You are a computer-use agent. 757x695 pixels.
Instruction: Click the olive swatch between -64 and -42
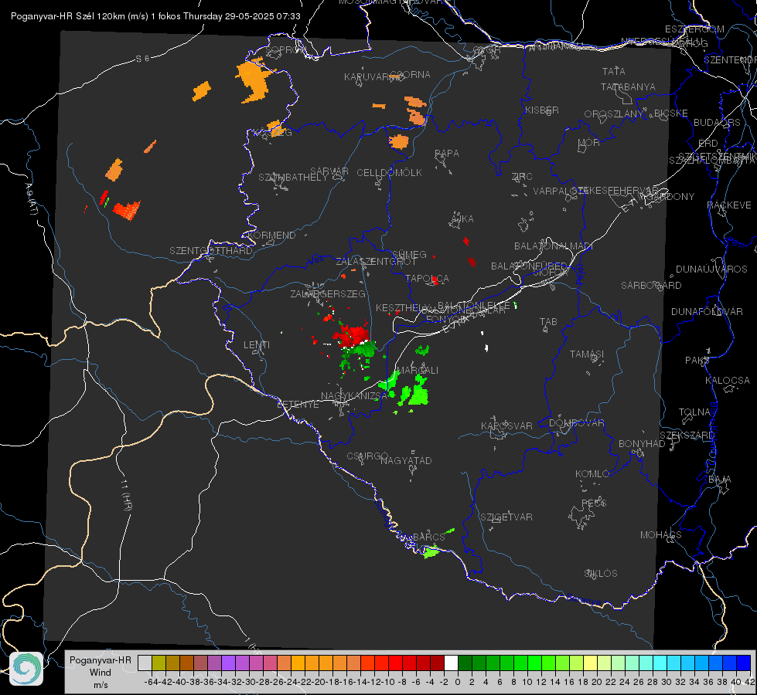[x=159, y=663]
